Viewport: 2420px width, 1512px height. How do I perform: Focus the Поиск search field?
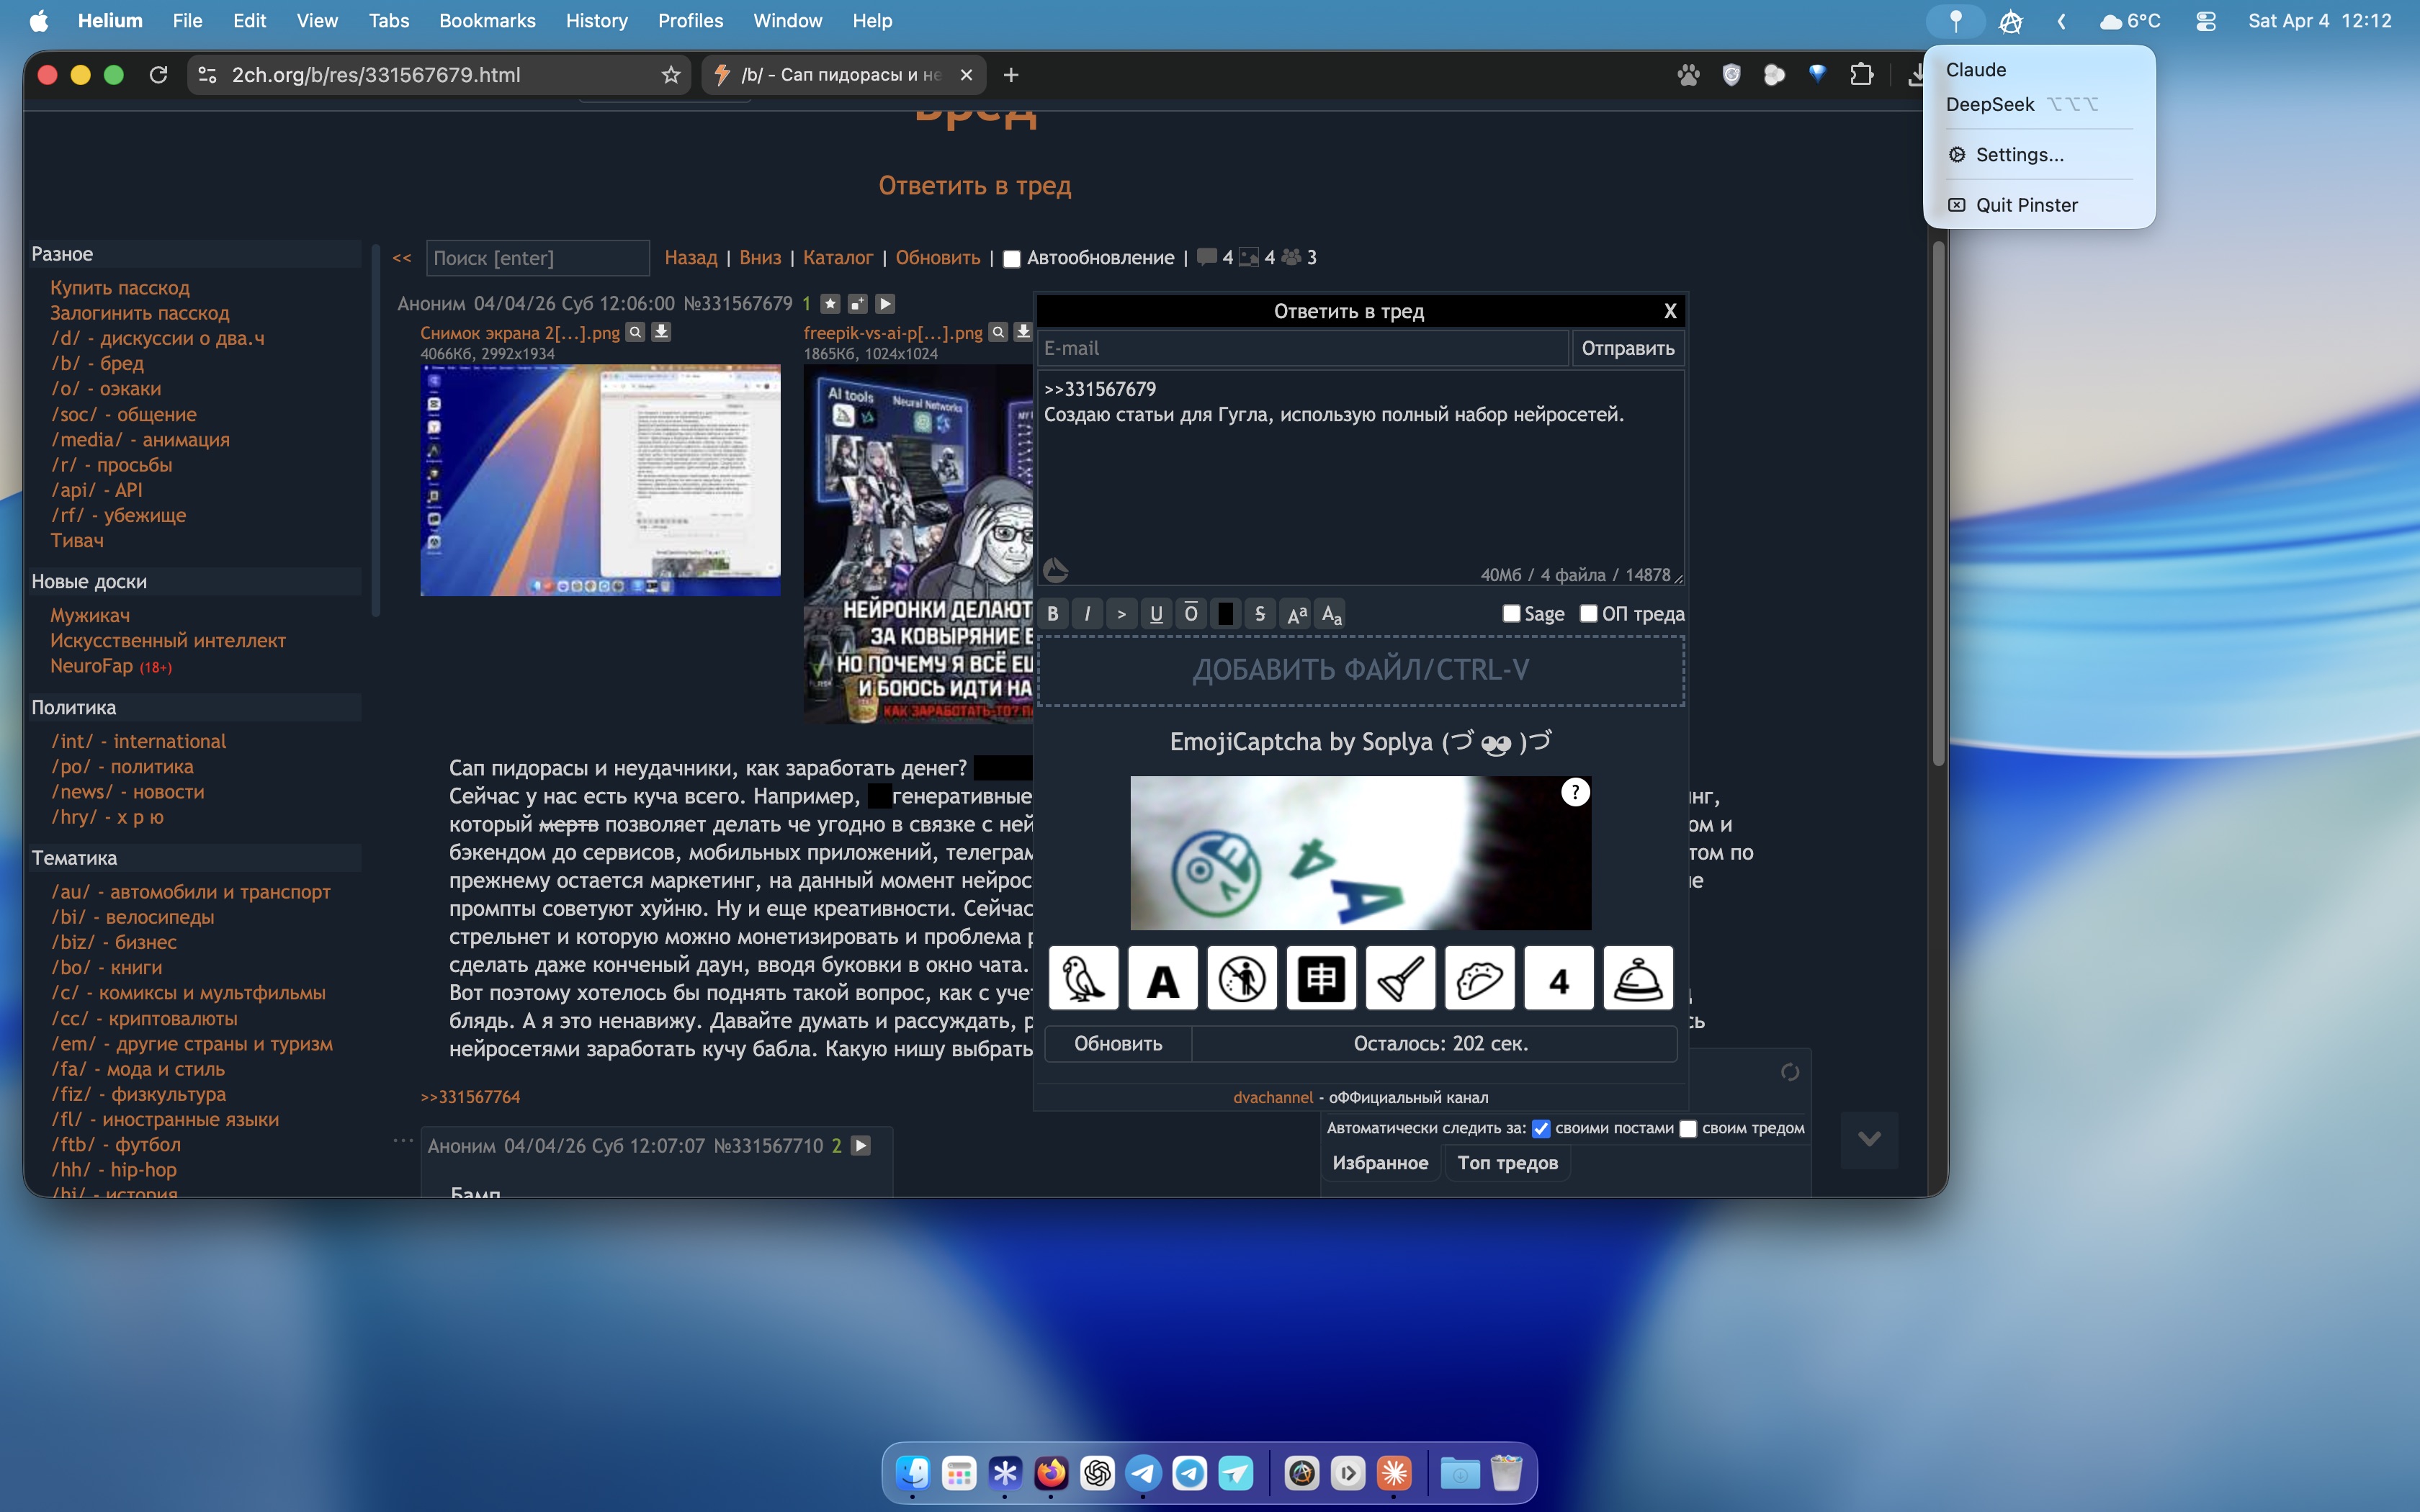[x=538, y=258]
